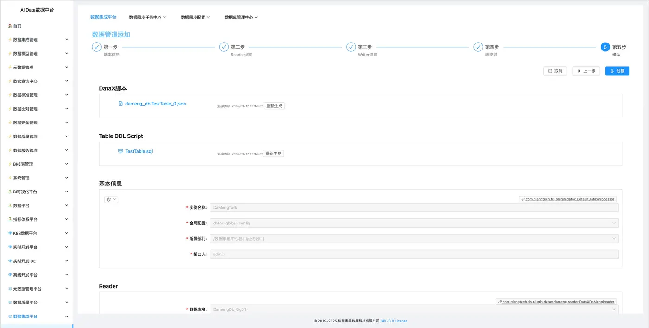649x328 pixels.
Task: Click the 取消 button
Action: [x=555, y=71]
